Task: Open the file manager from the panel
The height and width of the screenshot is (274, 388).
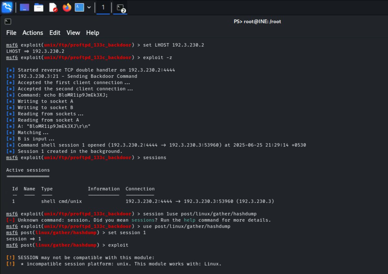Action: click(x=39, y=7)
